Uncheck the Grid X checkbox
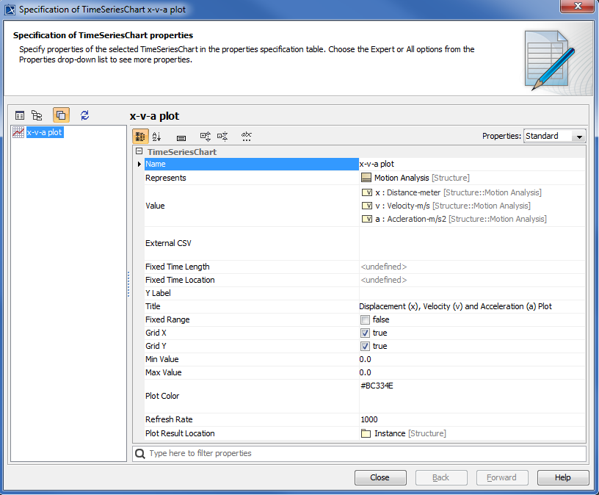599x495 pixels. click(x=365, y=333)
